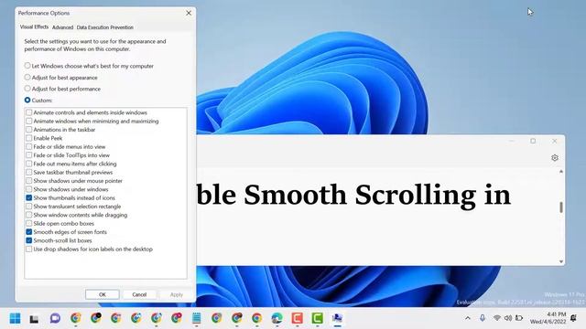Select the active Performance Options taskbar icon
This screenshot has height=329, width=586.
(338, 318)
